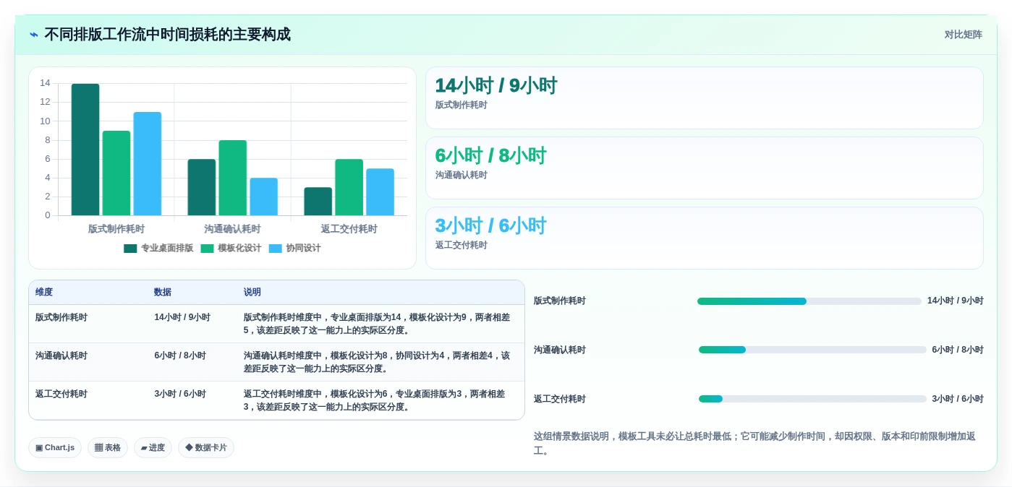Click the 沟通确认耗时 x-axis label
The width and height of the screenshot is (1012, 487).
click(x=233, y=229)
